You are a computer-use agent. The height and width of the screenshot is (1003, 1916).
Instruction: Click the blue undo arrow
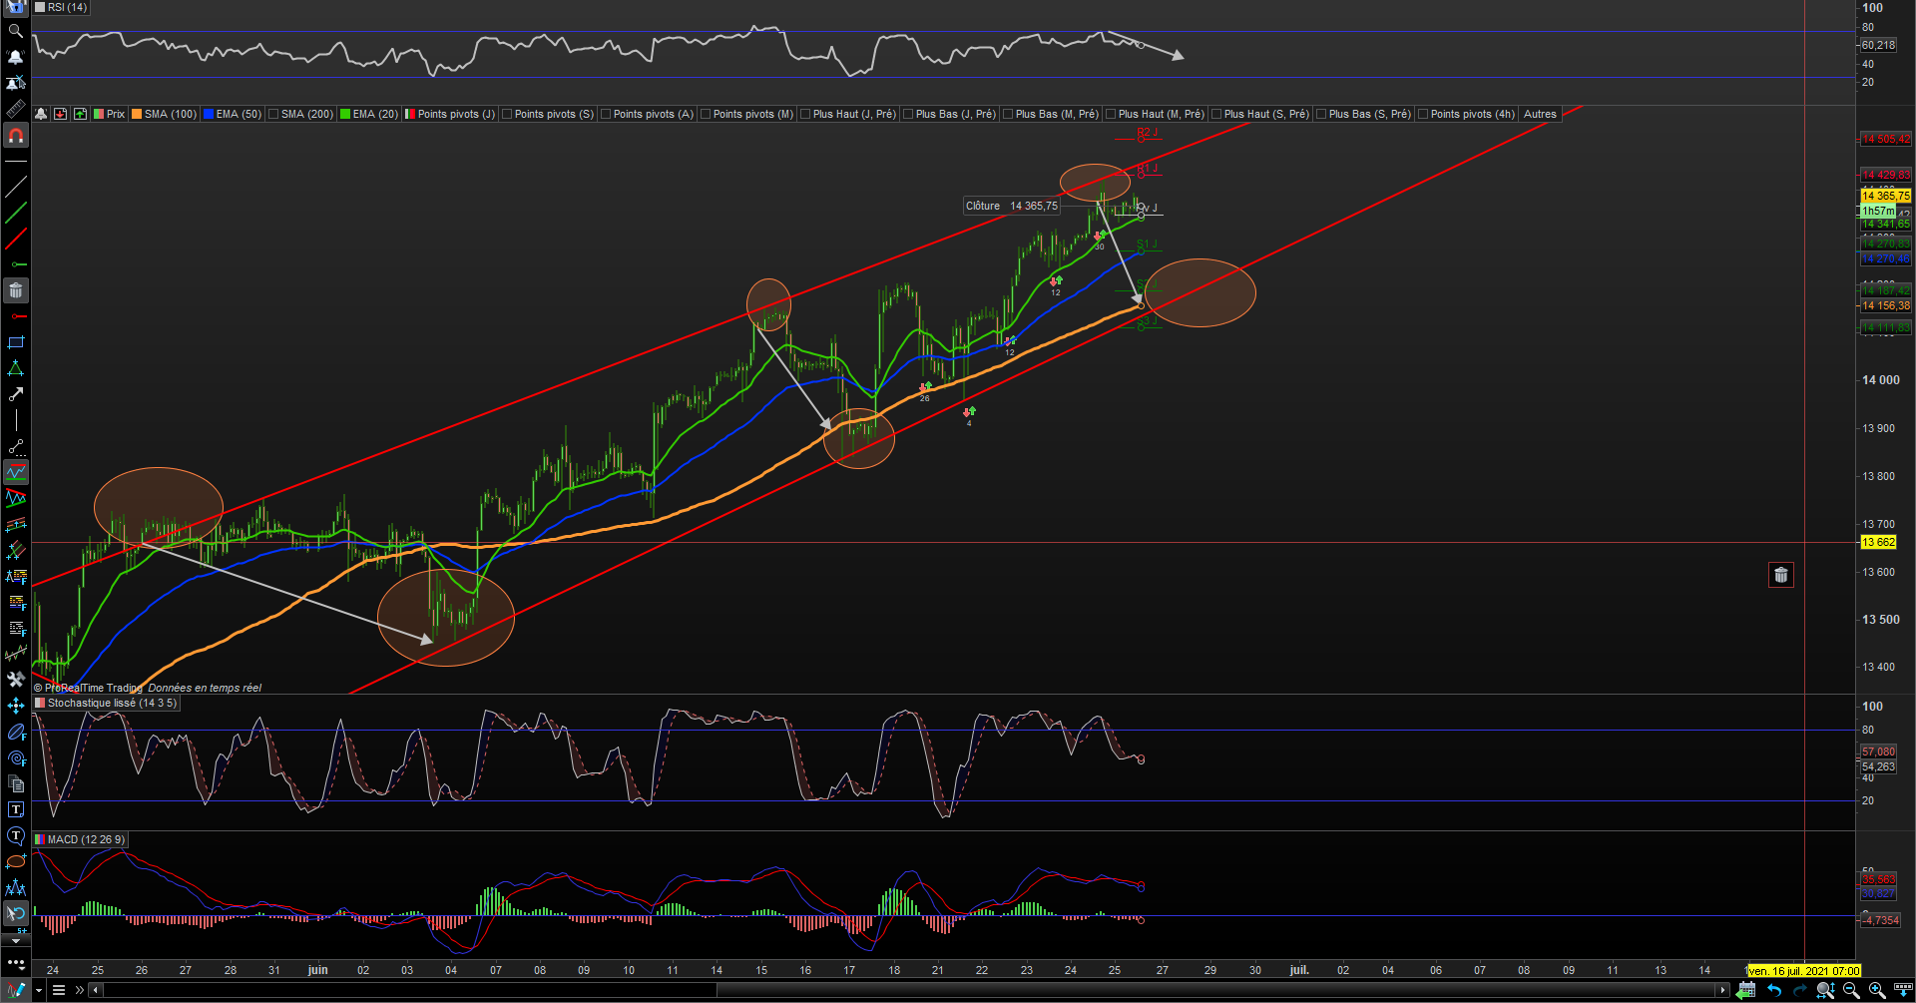click(x=1773, y=990)
